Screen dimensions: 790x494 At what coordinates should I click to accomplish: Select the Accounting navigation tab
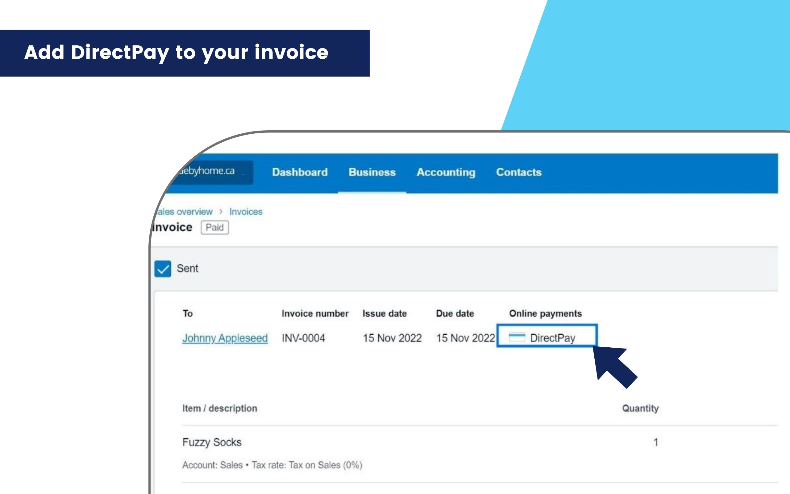click(x=445, y=173)
